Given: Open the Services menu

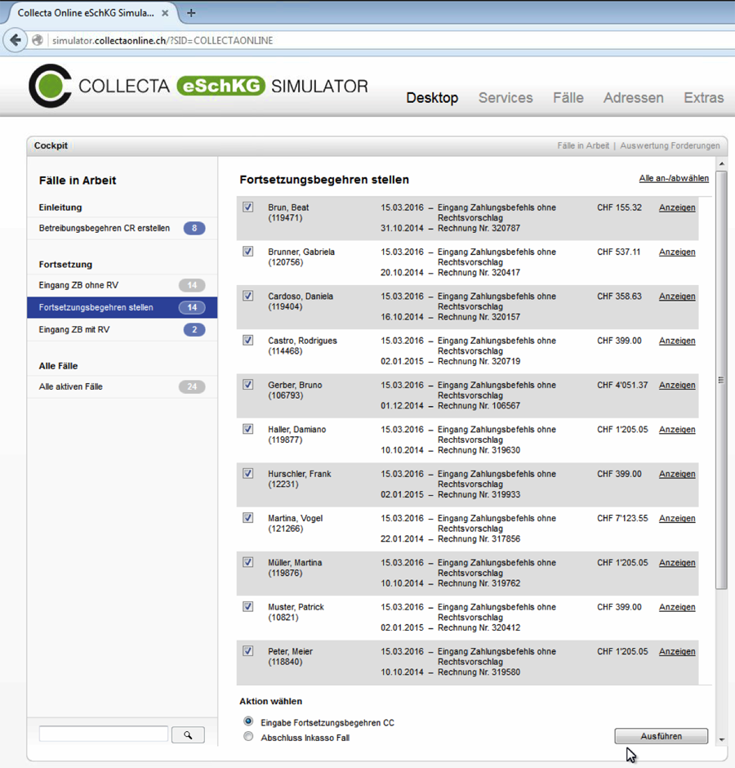Looking at the screenshot, I should coord(506,97).
